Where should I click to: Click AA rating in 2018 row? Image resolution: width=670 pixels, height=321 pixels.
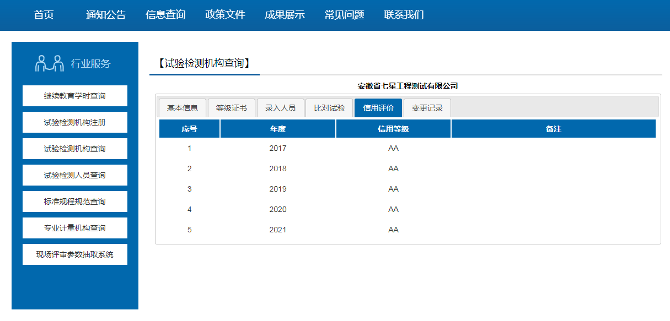click(x=393, y=168)
